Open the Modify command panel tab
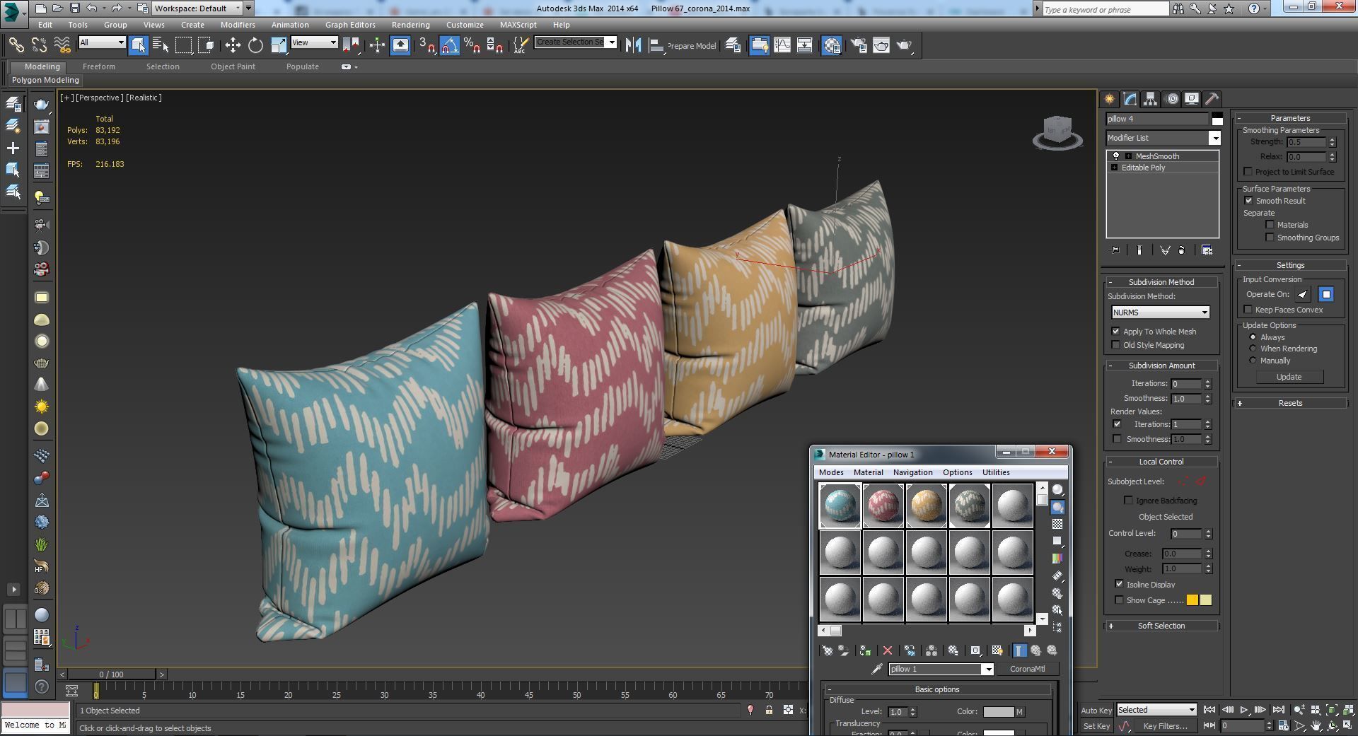 [x=1130, y=99]
